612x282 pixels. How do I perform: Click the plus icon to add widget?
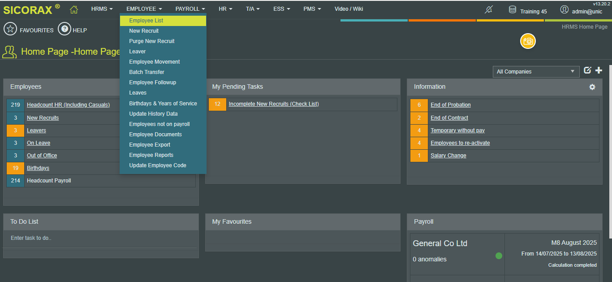click(x=599, y=70)
